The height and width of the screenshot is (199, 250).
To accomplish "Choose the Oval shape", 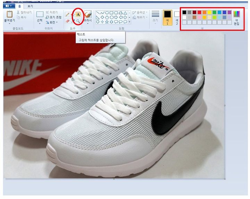I will click(x=107, y=13).
